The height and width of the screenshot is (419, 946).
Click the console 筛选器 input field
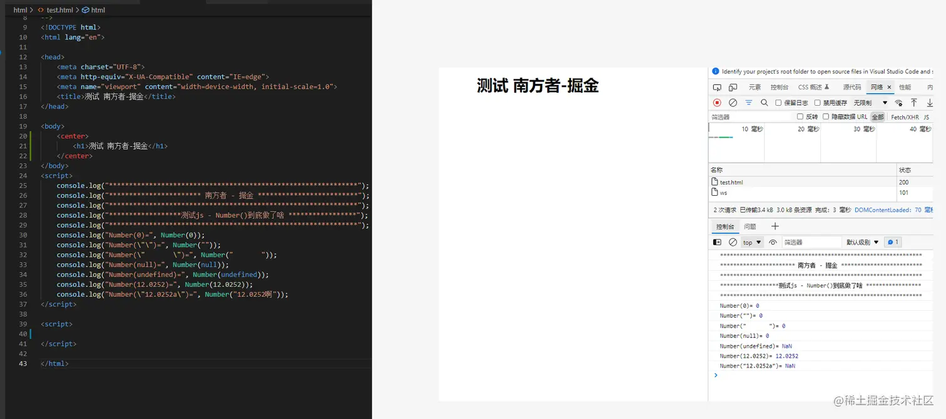tap(811, 242)
